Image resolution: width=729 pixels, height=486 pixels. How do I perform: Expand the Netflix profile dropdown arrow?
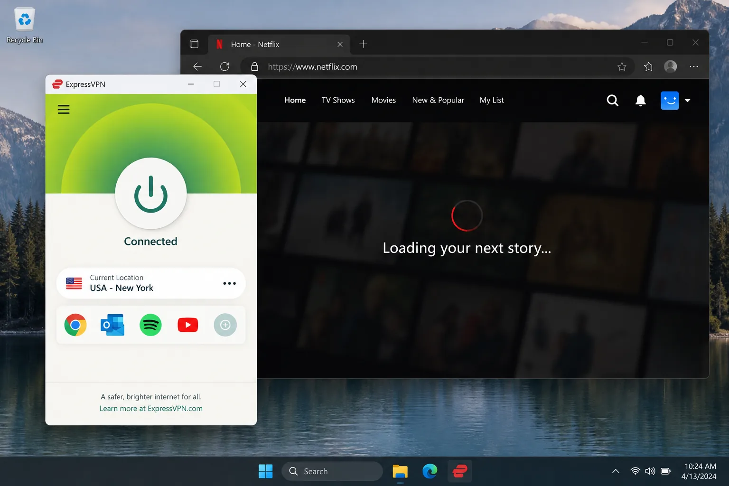(687, 101)
